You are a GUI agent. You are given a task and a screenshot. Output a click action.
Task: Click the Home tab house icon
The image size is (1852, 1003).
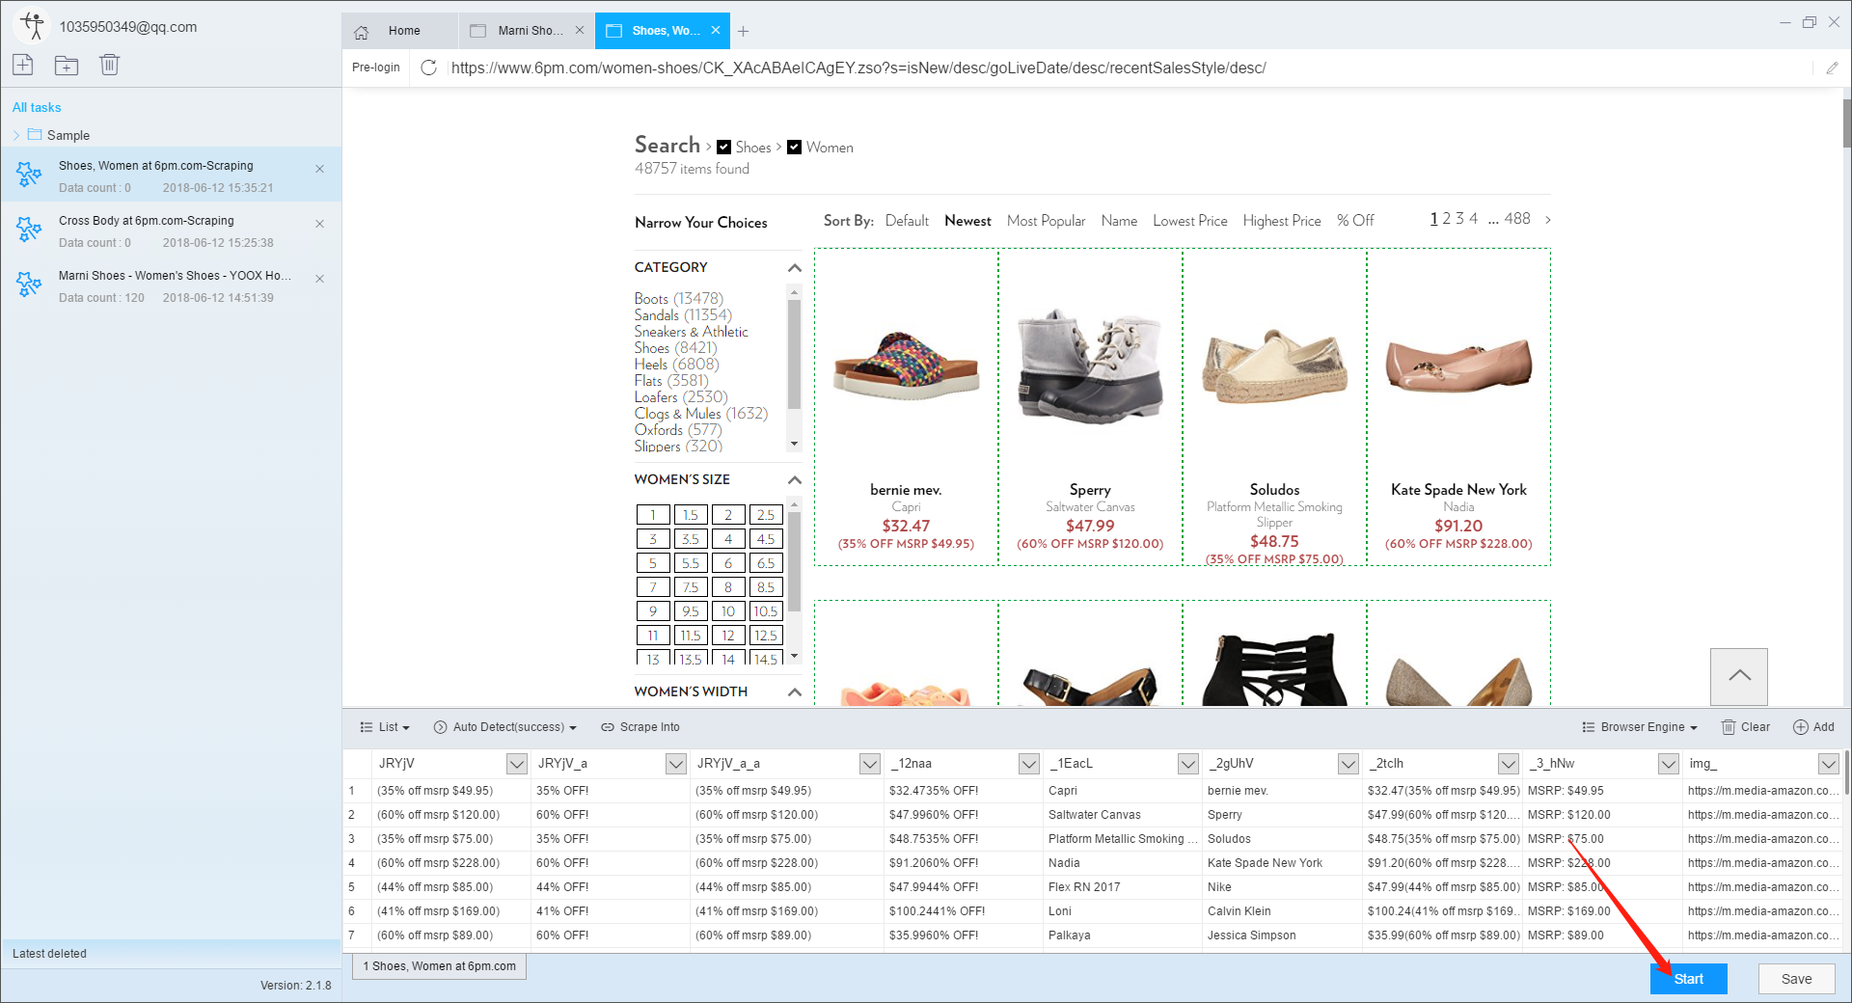coord(362,32)
